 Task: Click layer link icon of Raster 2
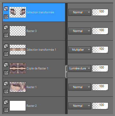pos(6,102)
